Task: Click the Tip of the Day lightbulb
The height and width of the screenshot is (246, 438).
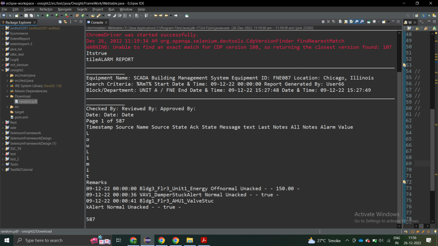Action: (435, 231)
